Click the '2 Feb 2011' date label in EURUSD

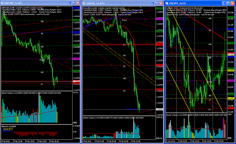point(87,141)
